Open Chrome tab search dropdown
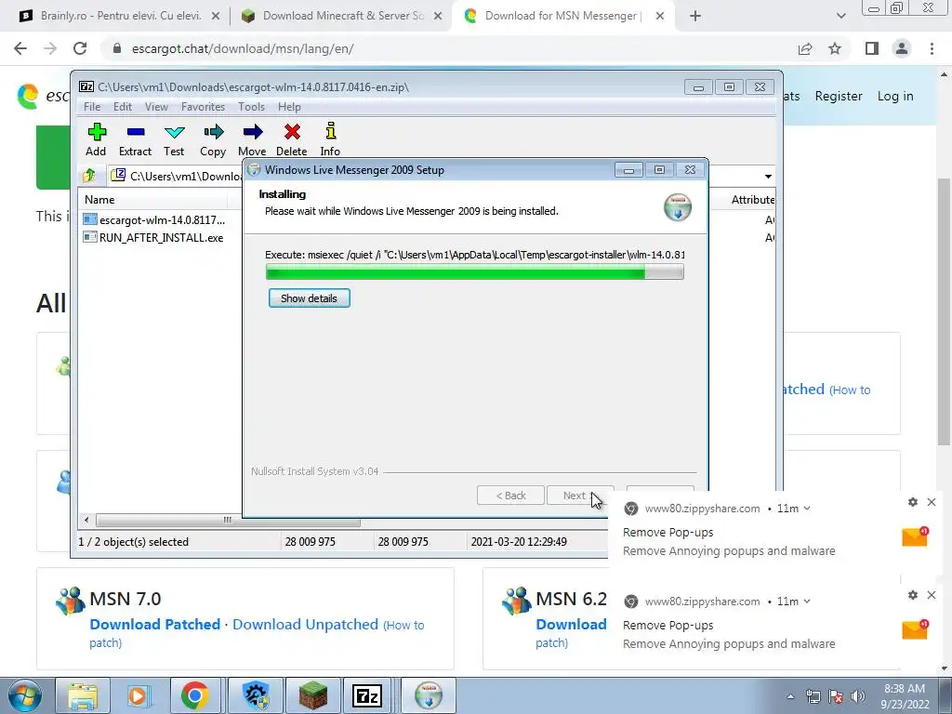The width and height of the screenshot is (952, 714). click(x=840, y=17)
